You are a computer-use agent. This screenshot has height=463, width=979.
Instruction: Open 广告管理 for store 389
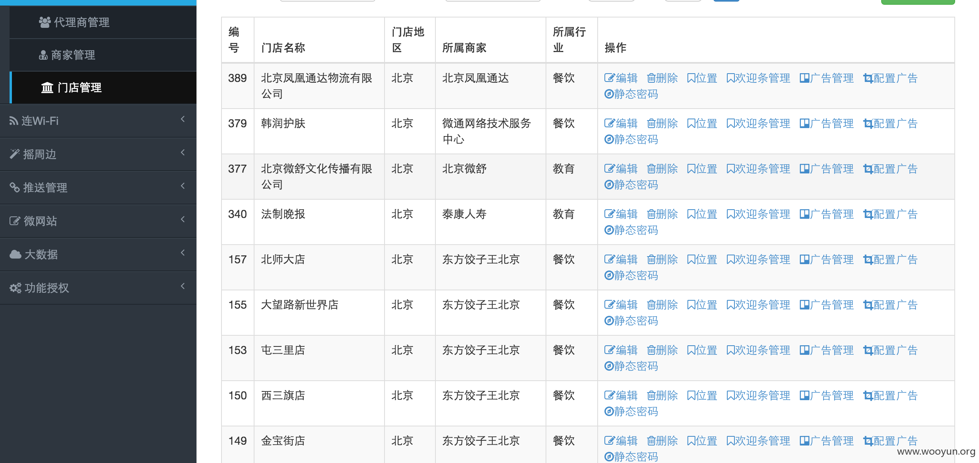point(827,78)
